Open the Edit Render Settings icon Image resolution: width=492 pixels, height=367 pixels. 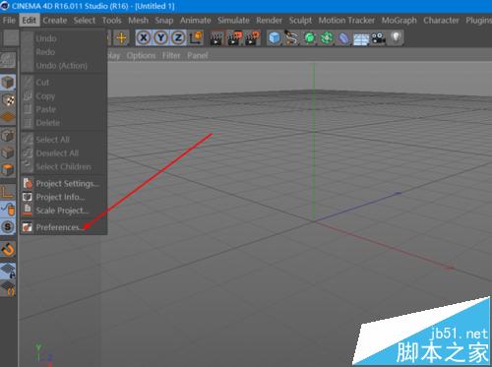[x=252, y=38]
